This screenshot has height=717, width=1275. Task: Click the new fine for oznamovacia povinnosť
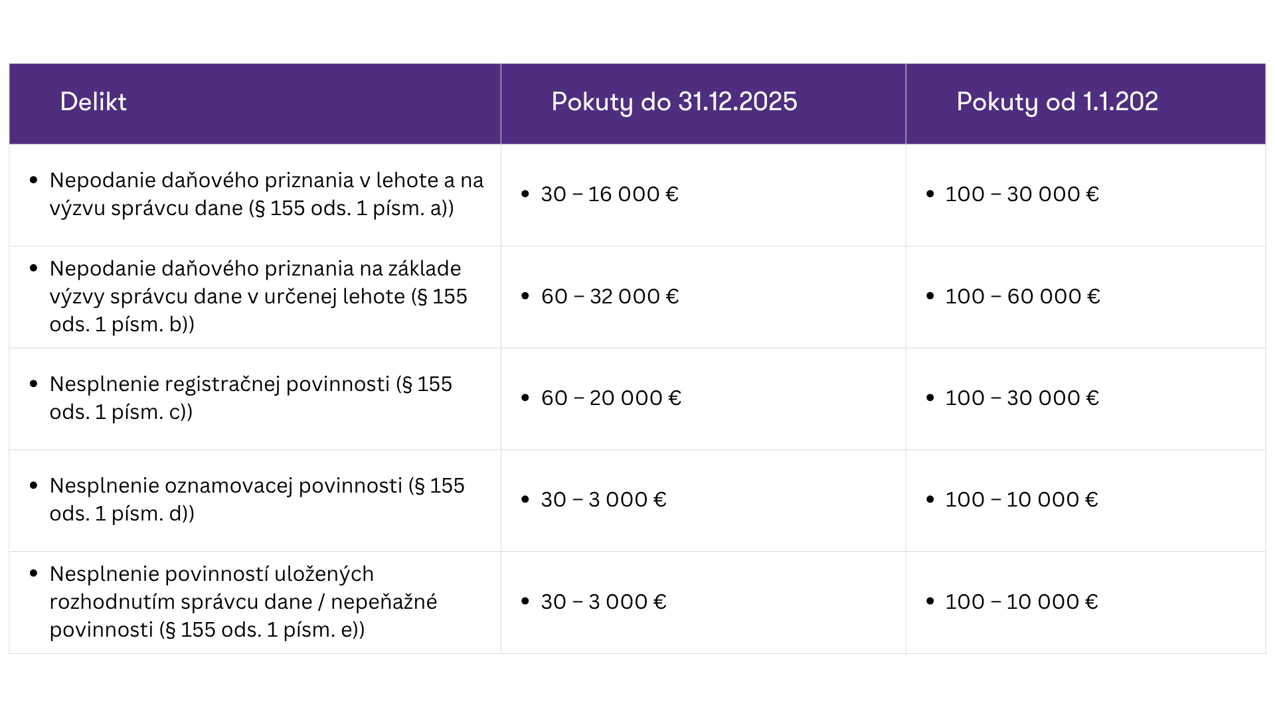(x=1021, y=500)
